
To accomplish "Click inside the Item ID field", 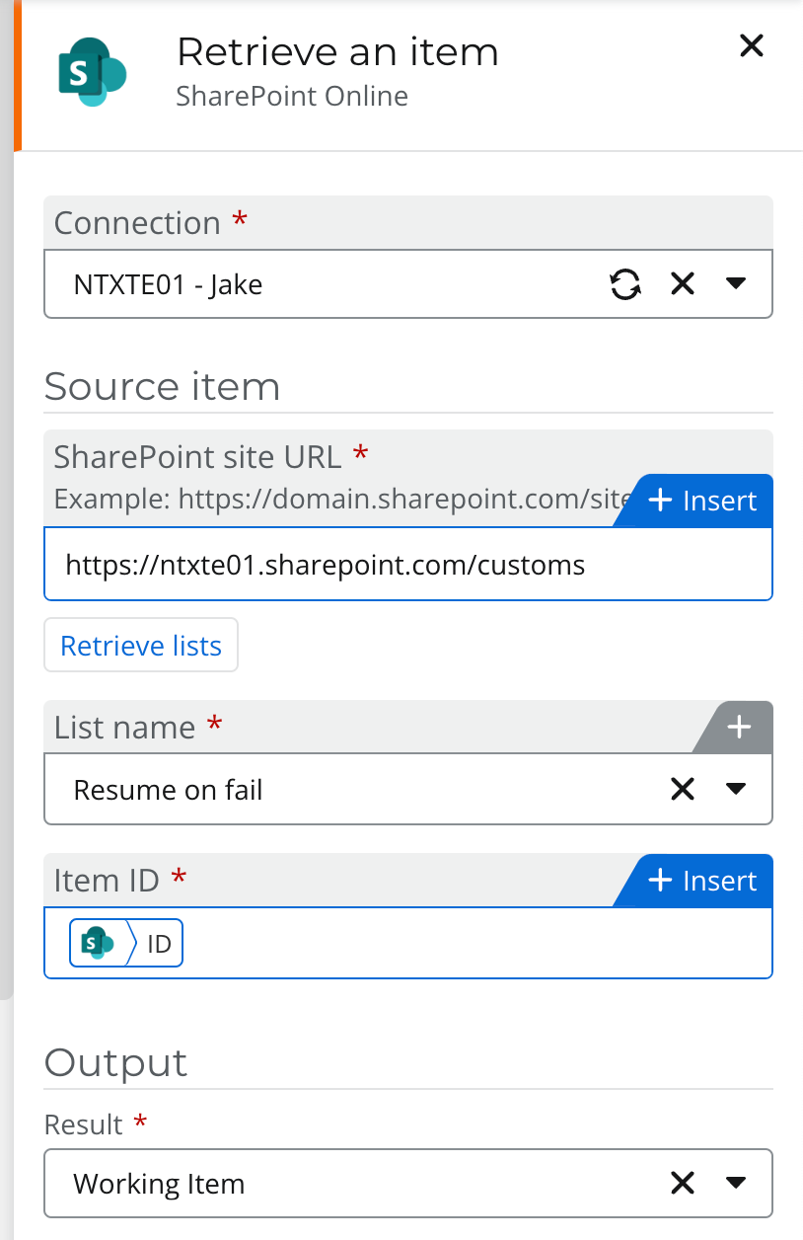I will coord(408,943).
